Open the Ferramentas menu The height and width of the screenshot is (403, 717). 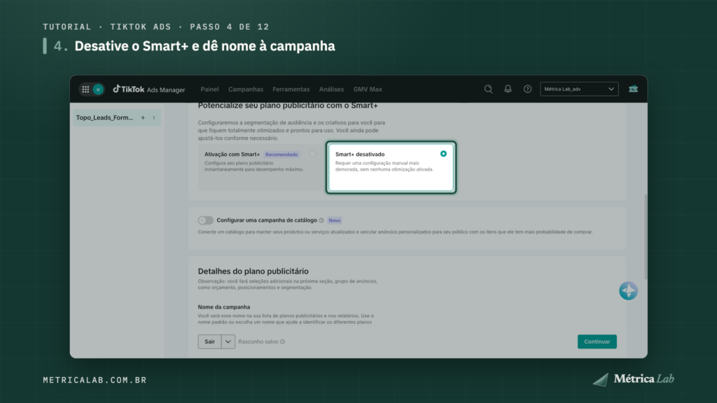tap(291, 90)
